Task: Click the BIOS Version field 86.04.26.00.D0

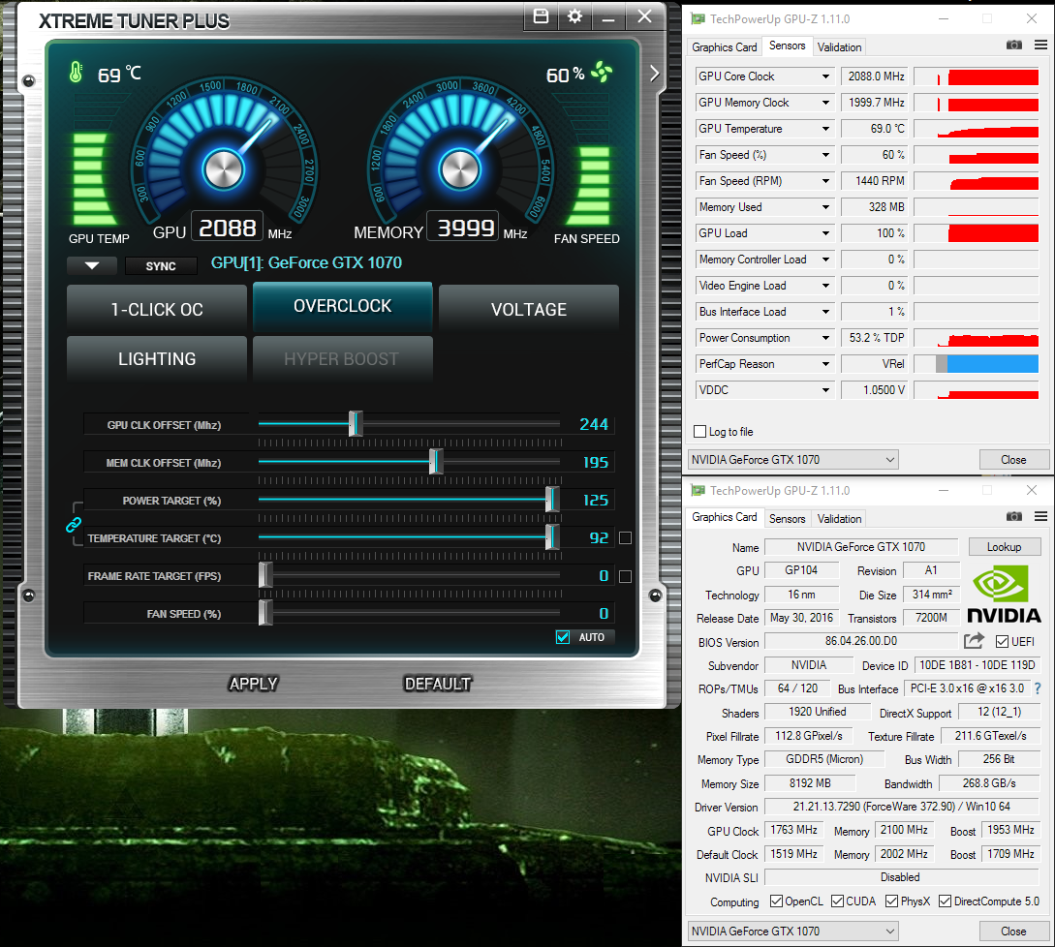Action: pos(861,641)
